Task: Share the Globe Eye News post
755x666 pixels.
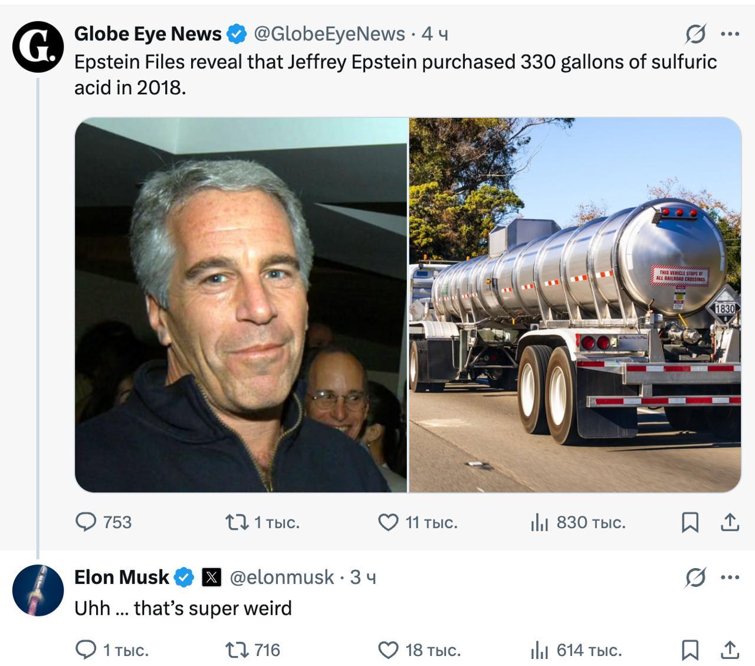Action: (x=730, y=522)
